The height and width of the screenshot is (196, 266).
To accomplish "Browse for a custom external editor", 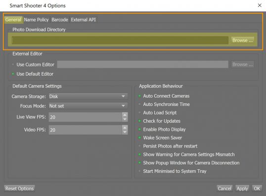I will tap(243, 64).
